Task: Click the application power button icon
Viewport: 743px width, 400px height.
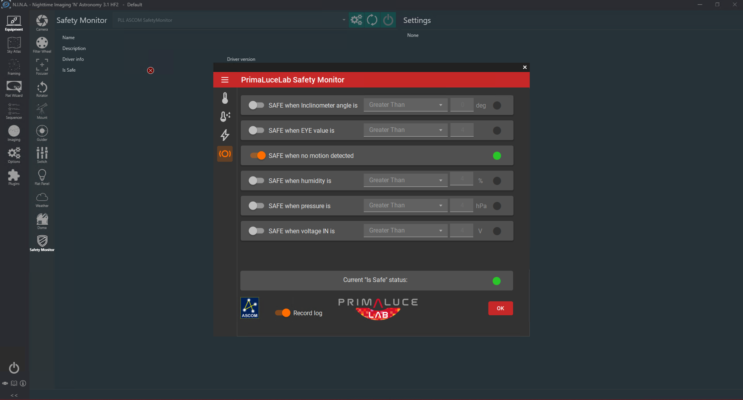Action: 14,368
